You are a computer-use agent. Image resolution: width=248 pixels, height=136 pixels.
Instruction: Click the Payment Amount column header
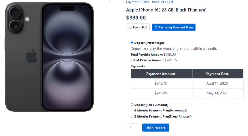161,74
